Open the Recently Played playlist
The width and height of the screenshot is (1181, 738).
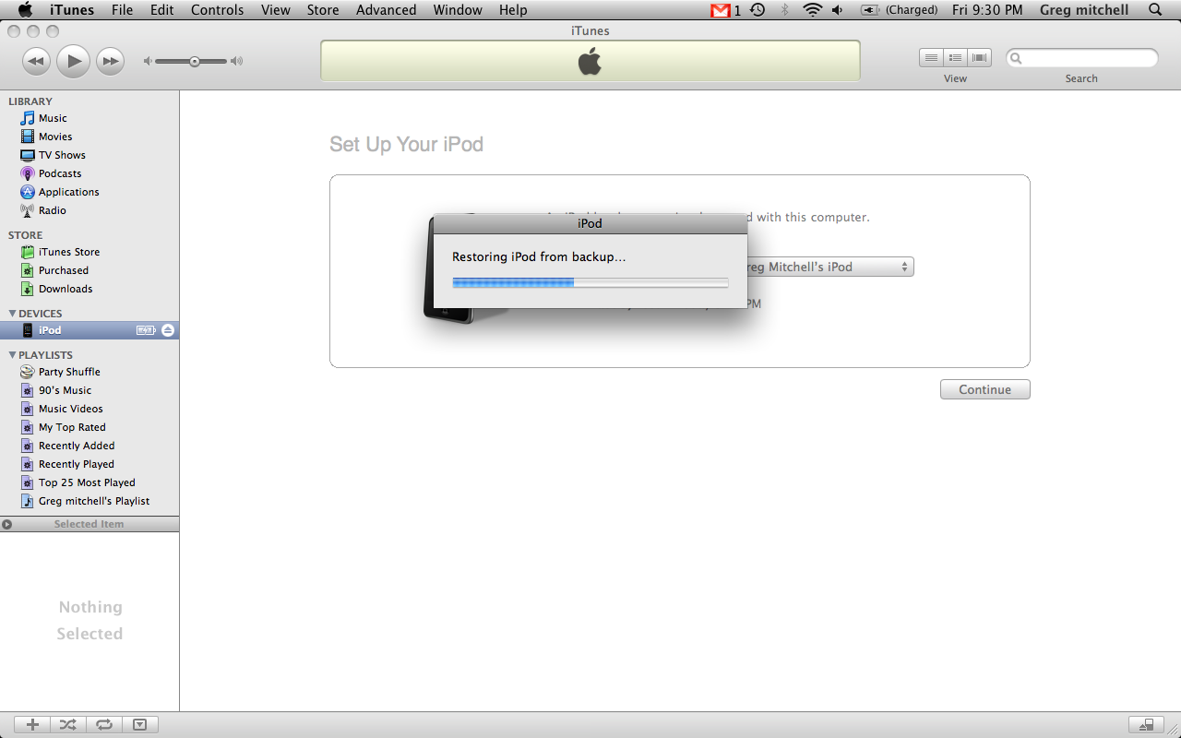tap(77, 464)
